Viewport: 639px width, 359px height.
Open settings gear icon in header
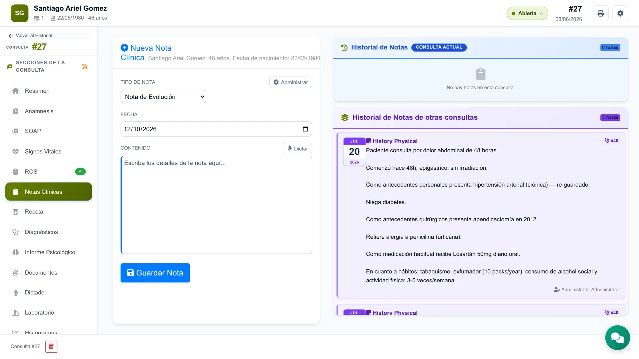pyautogui.click(x=620, y=13)
